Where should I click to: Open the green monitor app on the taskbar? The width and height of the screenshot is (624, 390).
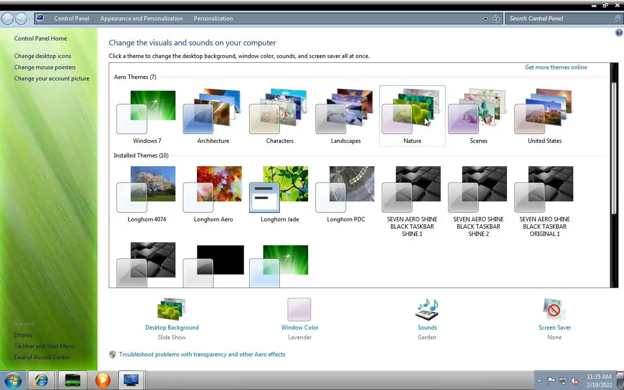tap(73, 380)
